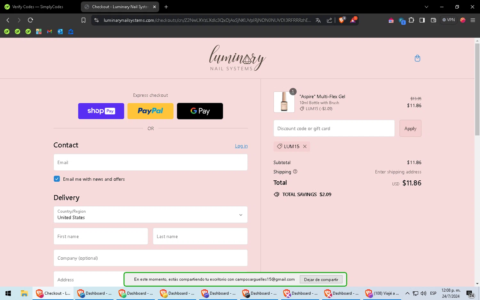Click the shipping help question icon
This screenshot has width=480, height=300.
point(295,171)
